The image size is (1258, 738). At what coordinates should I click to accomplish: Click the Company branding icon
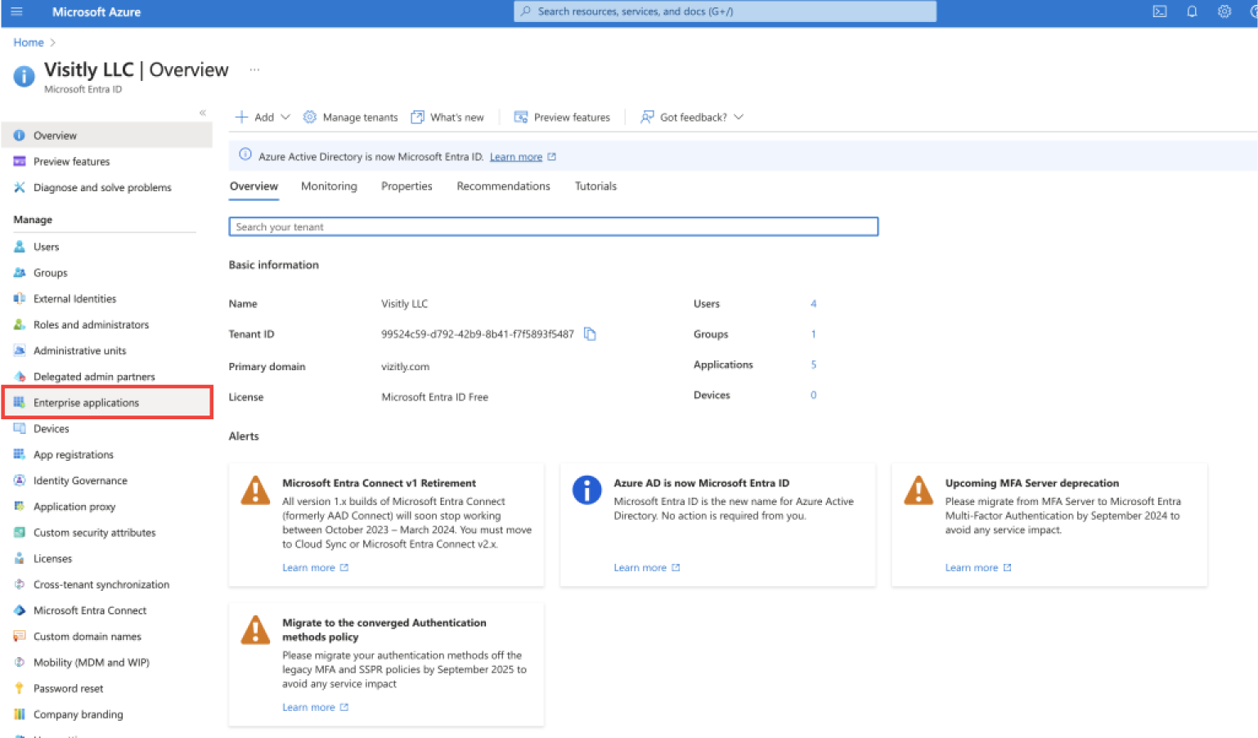tap(20, 714)
